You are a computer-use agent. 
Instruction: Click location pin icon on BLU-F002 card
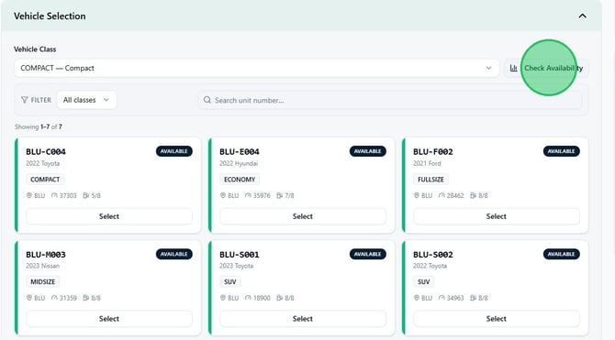pos(417,195)
